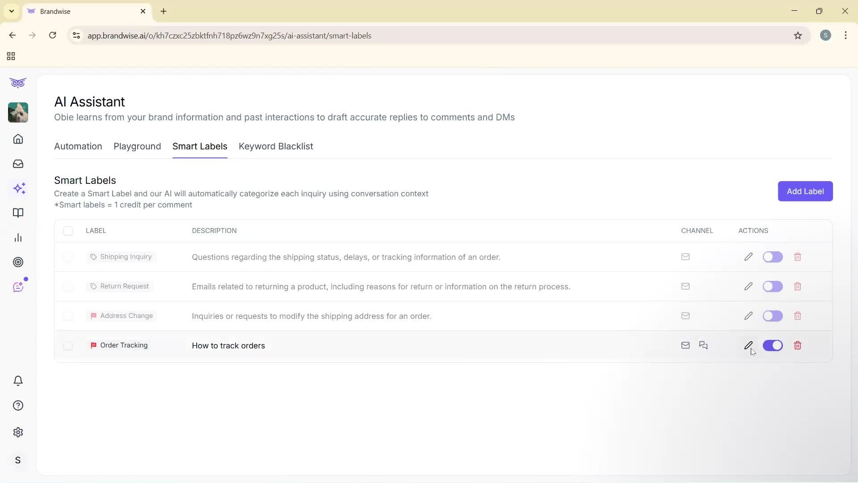Open the knowledge book sidebar icon

[x=18, y=213]
